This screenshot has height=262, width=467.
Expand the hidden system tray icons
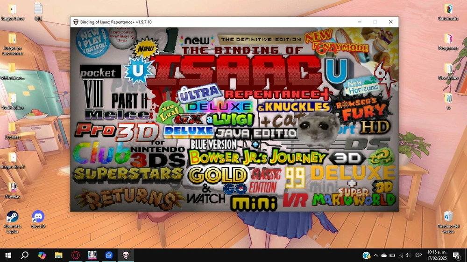[x=375, y=255]
